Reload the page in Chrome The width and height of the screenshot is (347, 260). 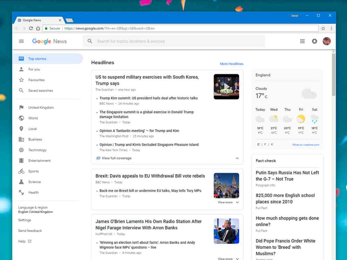tap(31, 28)
